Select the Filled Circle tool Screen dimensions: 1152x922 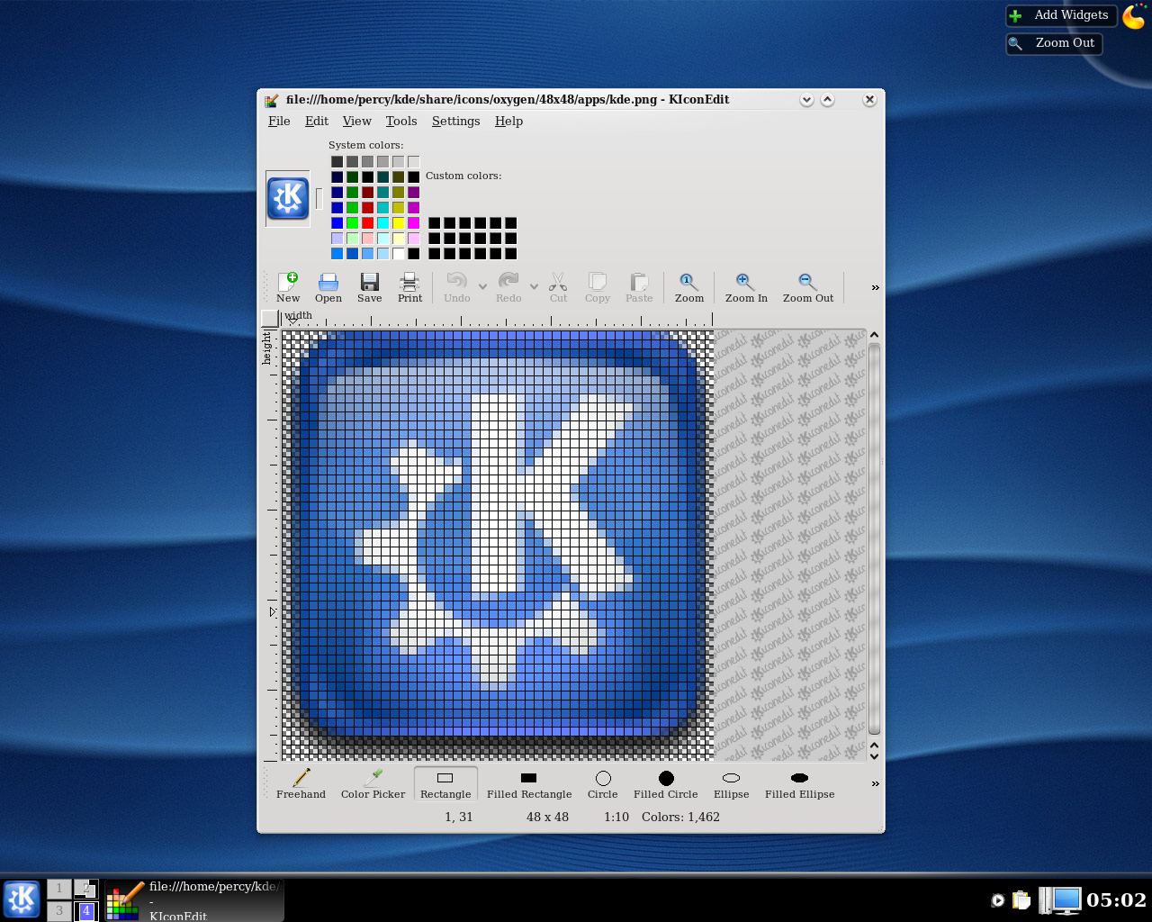(x=665, y=783)
